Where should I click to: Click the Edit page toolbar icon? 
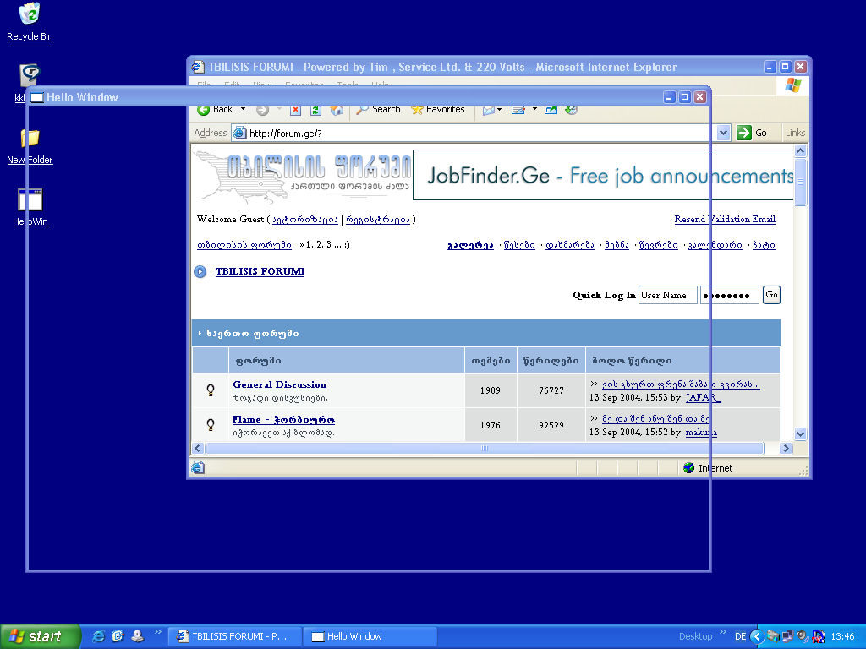click(x=518, y=110)
